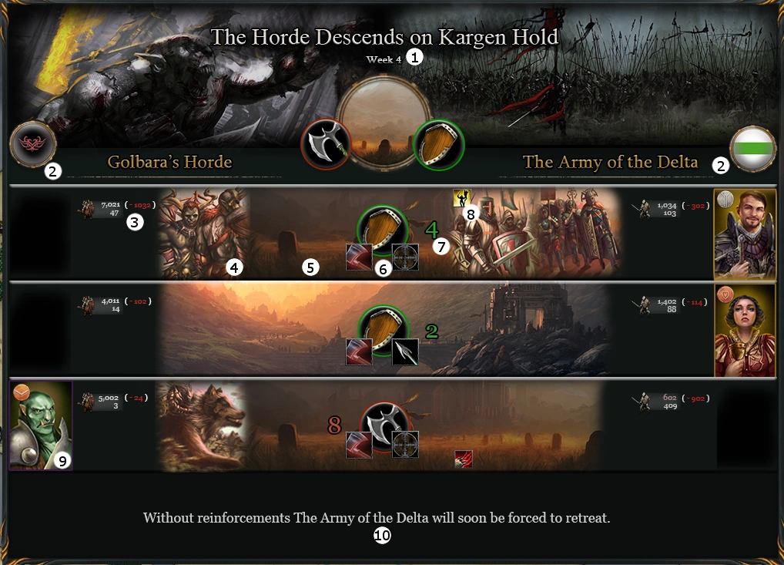Click the top flank shield with number 4
784x565 pixels.
pos(383,230)
